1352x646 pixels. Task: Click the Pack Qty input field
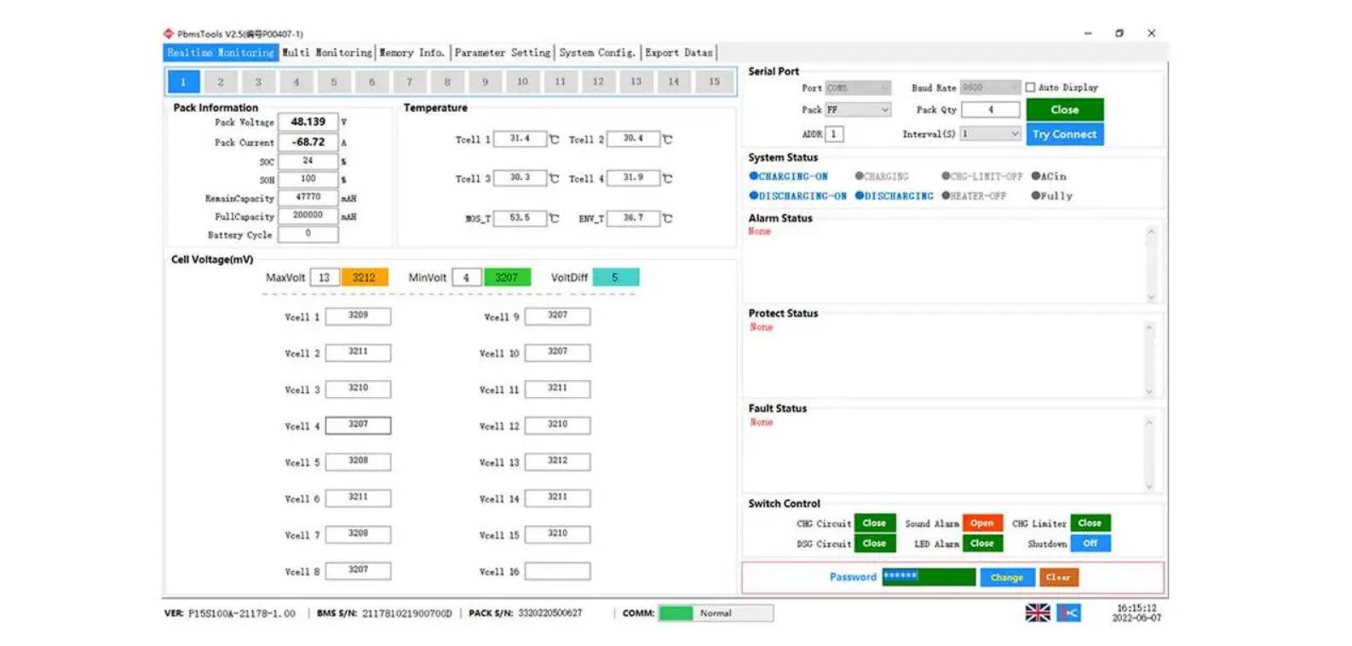(x=991, y=110)
